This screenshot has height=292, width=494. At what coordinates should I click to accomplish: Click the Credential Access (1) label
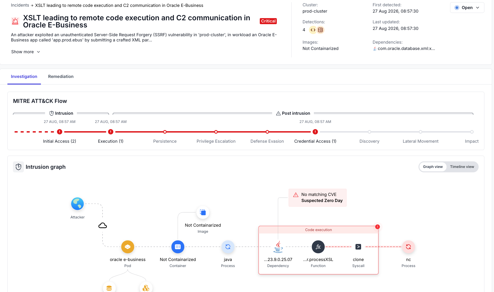[x=315, y=141]
